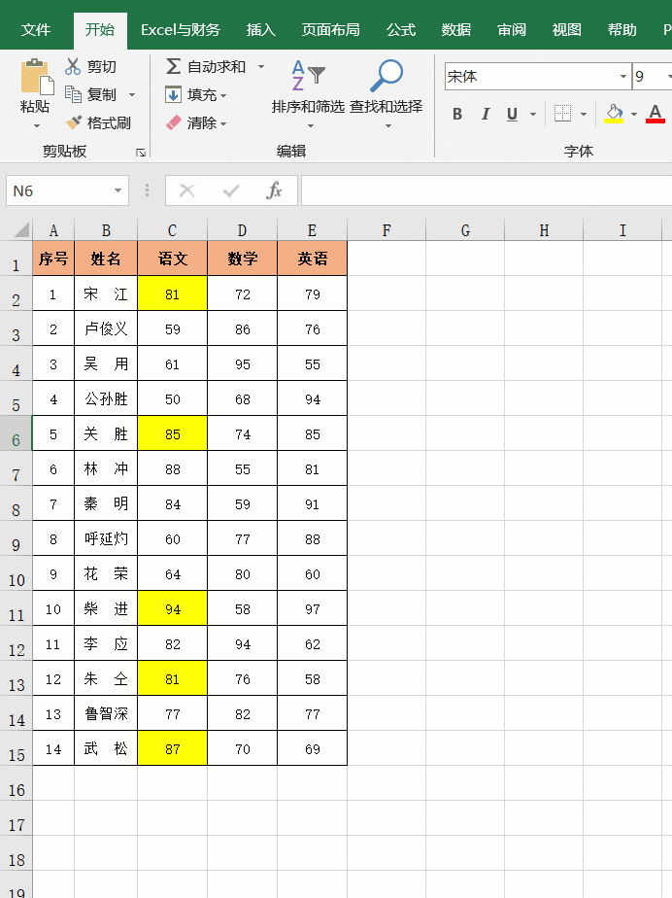The width and height of the screenshot is (672, 898).
Task: Select column C header
Action: (172, 230)
